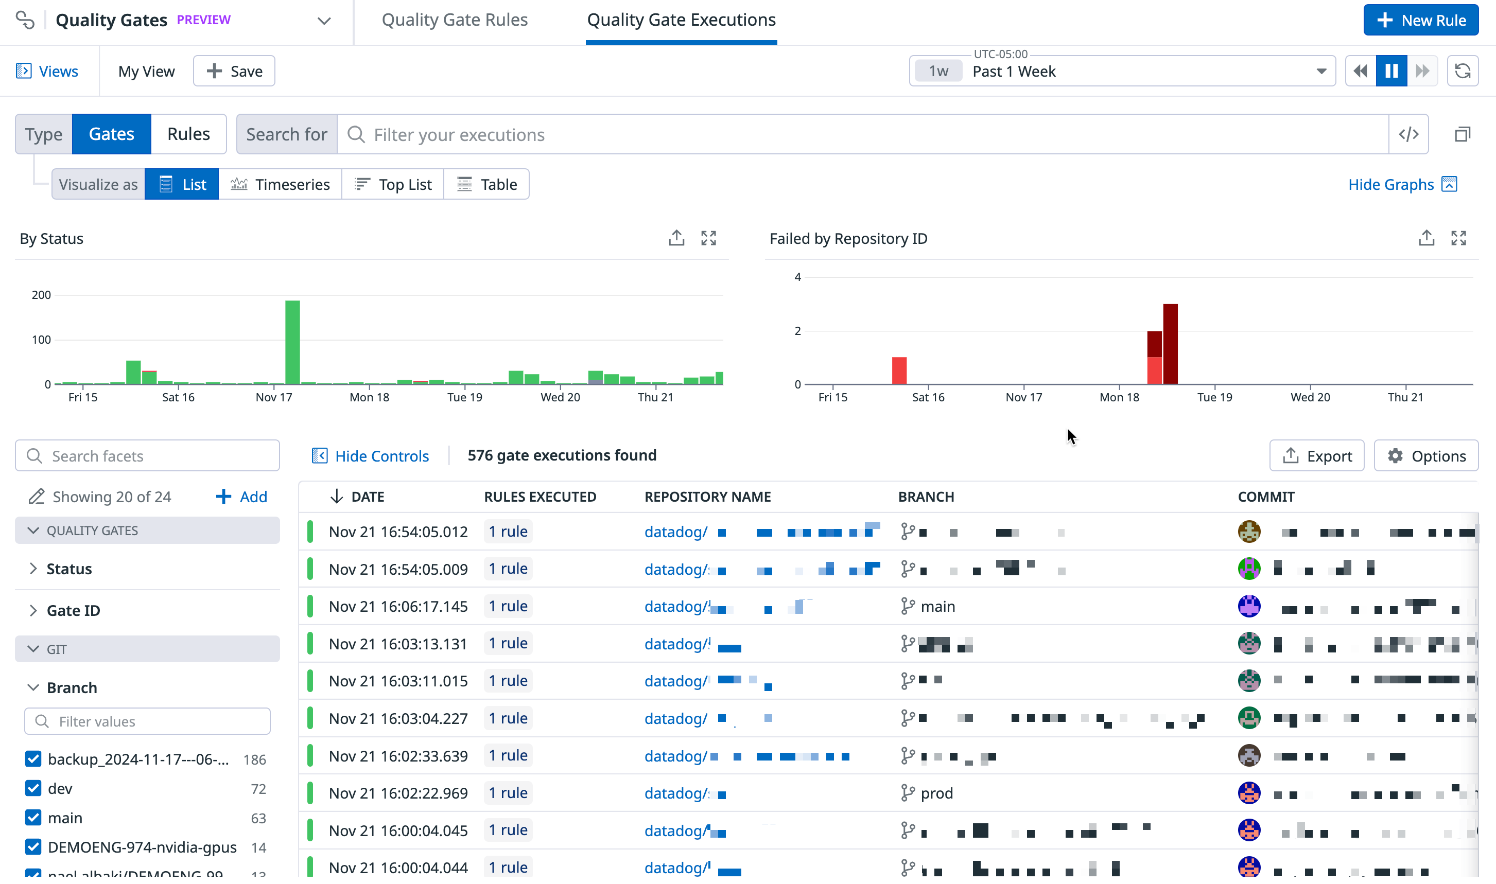Uncheck the main branch checkbox
The image size is (1496, 884).
coord(33,817)
